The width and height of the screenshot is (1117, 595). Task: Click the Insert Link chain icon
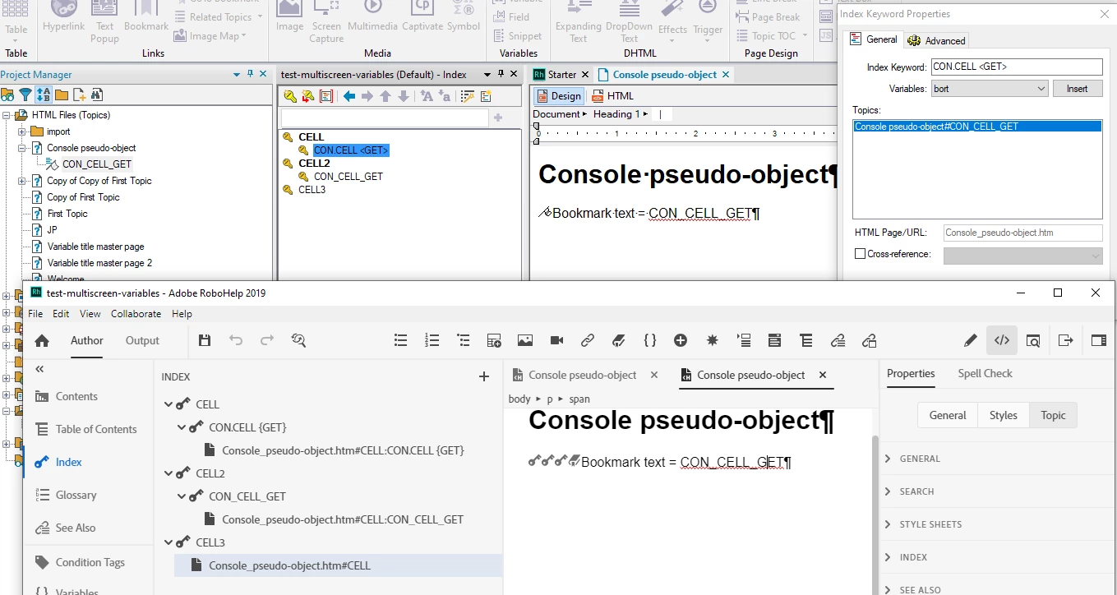[588, 340]
